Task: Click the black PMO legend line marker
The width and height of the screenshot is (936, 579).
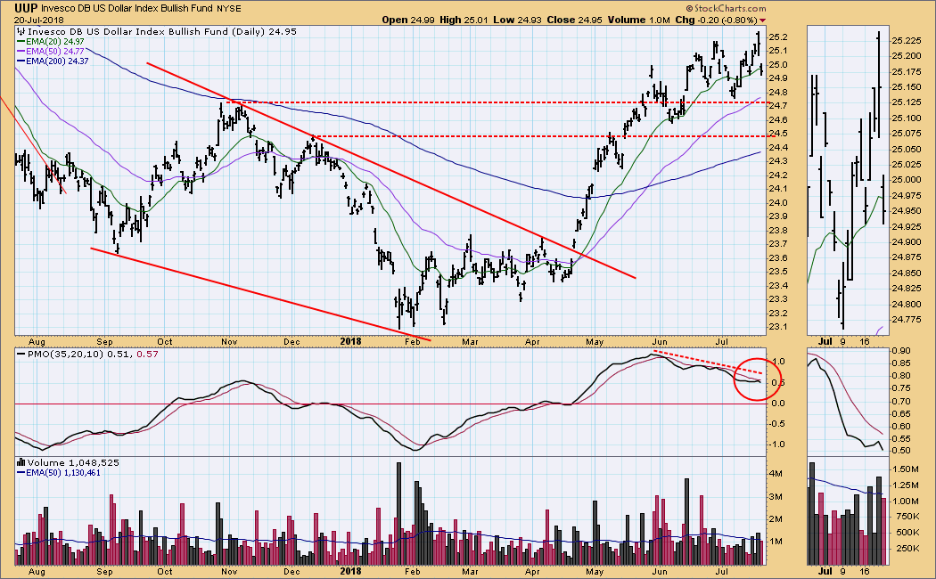Action: (x=21, y=354)
